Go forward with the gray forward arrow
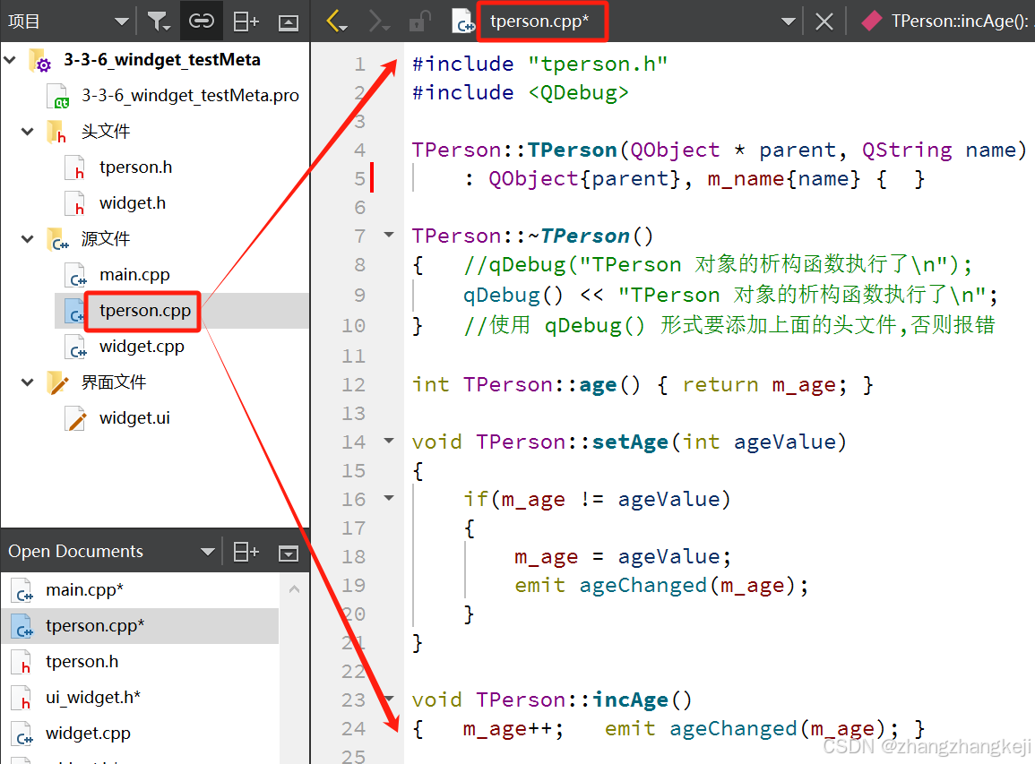1035x764 pixels. click(x=379, y=21)
